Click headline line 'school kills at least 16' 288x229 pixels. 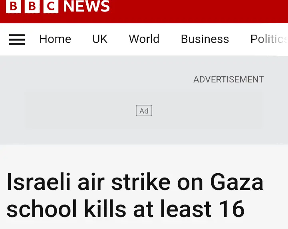pos(125,209)
